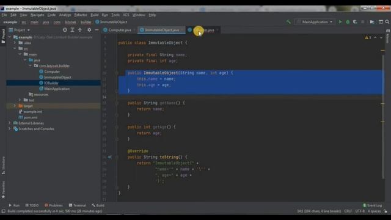Open the Build menu

[95, 15]
